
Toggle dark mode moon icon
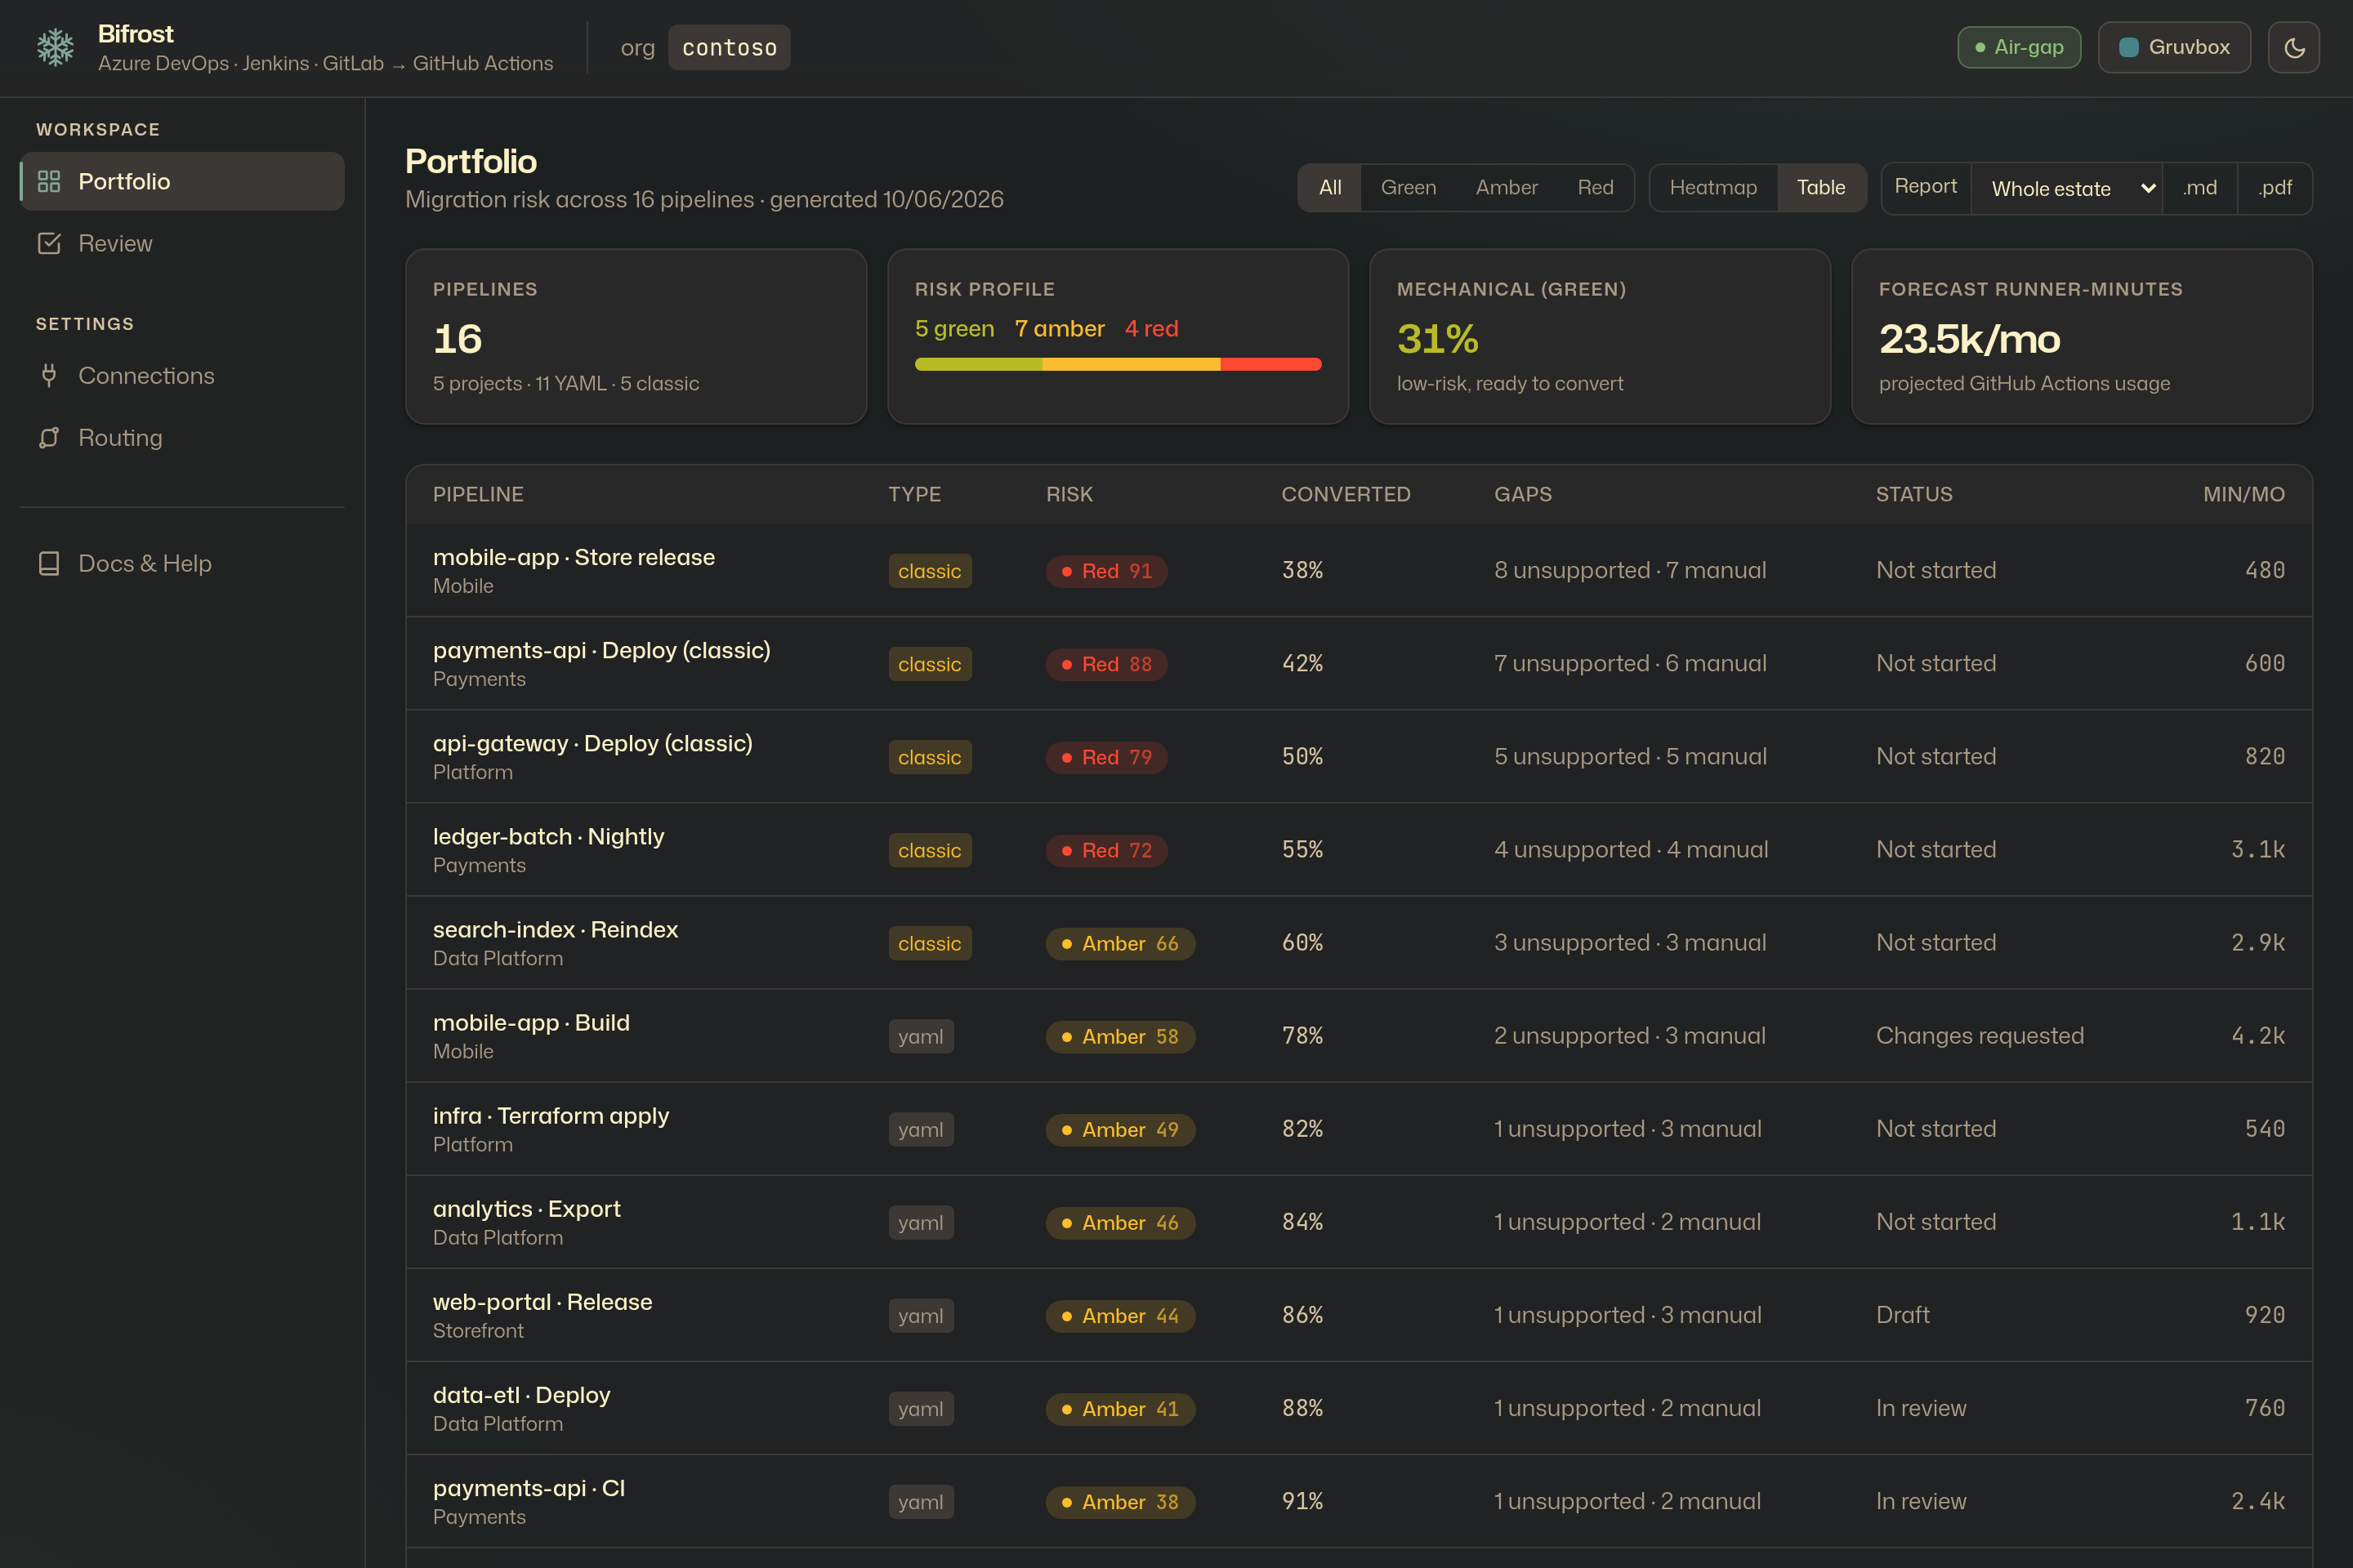click(2294, 47)
